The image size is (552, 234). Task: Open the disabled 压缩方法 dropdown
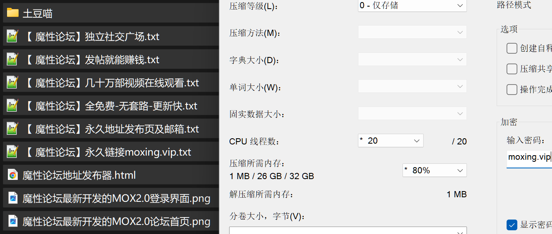click(412, 32)
